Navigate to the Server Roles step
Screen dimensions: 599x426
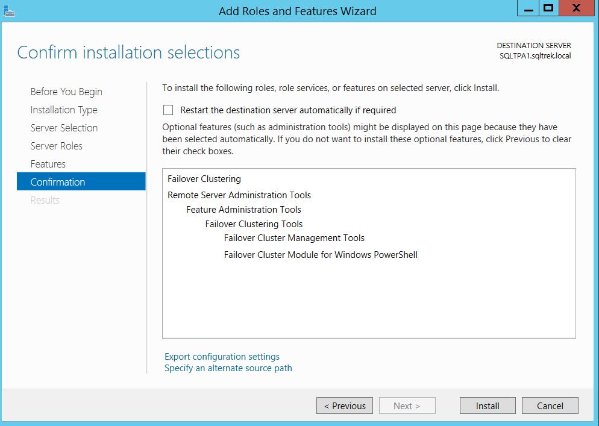[x=57, y=146]
